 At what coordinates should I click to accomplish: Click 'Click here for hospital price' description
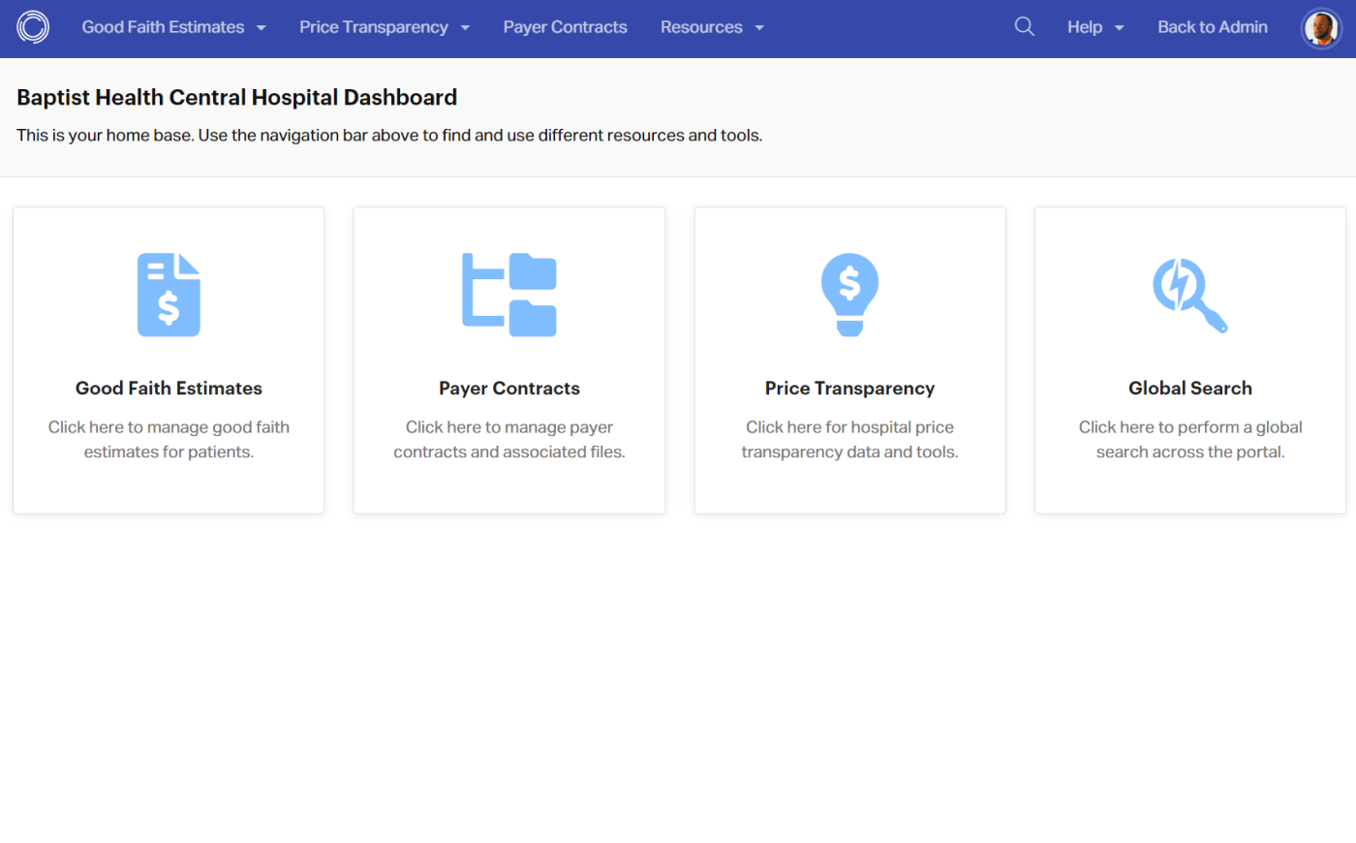pos(849,439)
